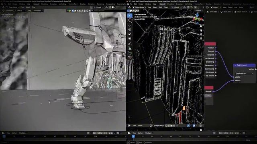Toggle perspective/orthographic icon in right viewport
This screenshot has width=257, height=144.
click(x=201, y=38)
